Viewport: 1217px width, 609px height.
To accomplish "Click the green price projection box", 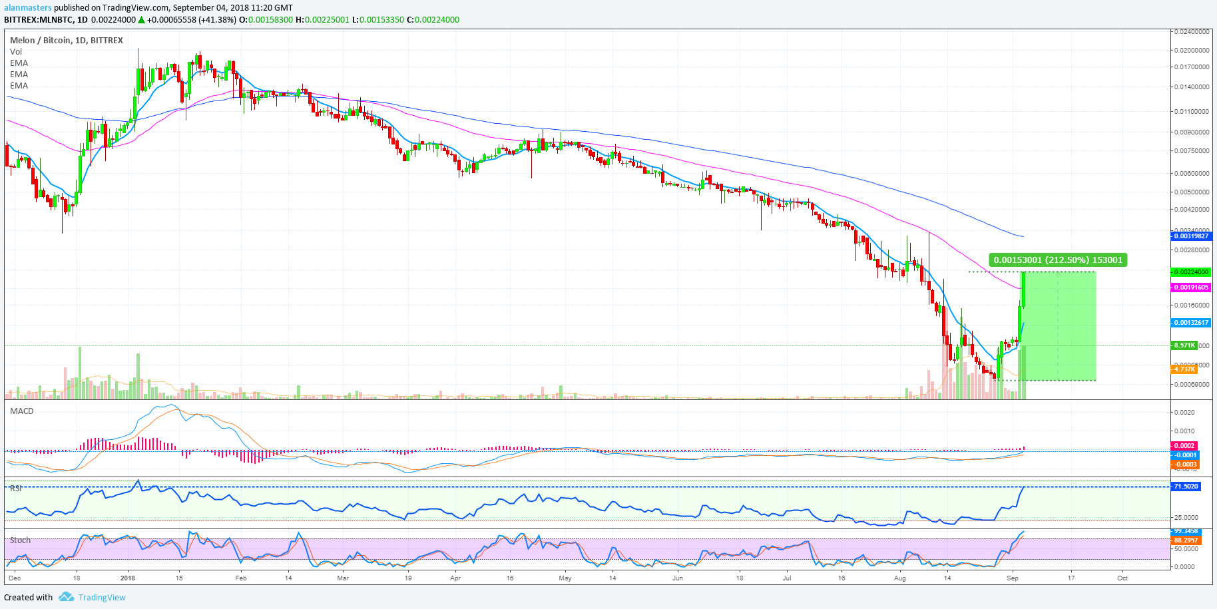I will [x=1059, y=326].
